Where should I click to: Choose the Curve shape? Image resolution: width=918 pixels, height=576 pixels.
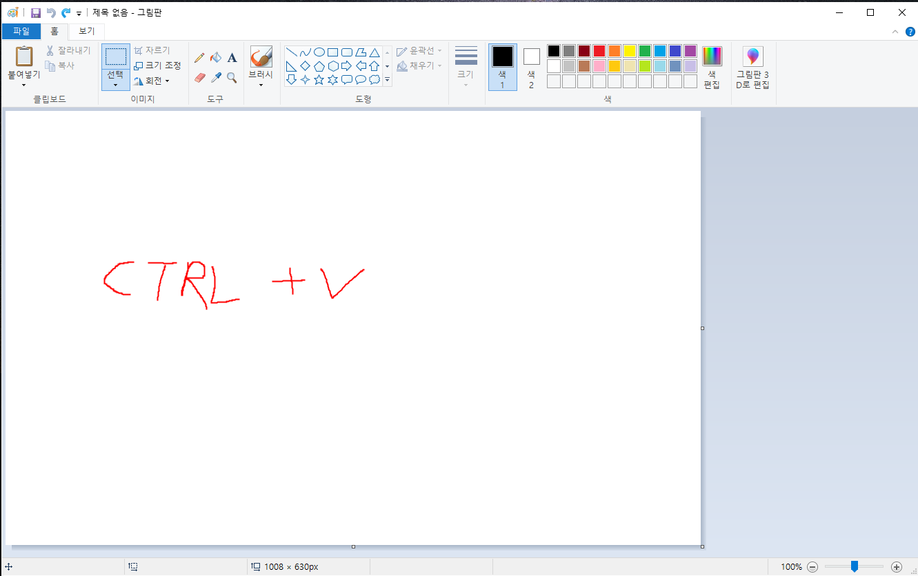tap(306, 52)
